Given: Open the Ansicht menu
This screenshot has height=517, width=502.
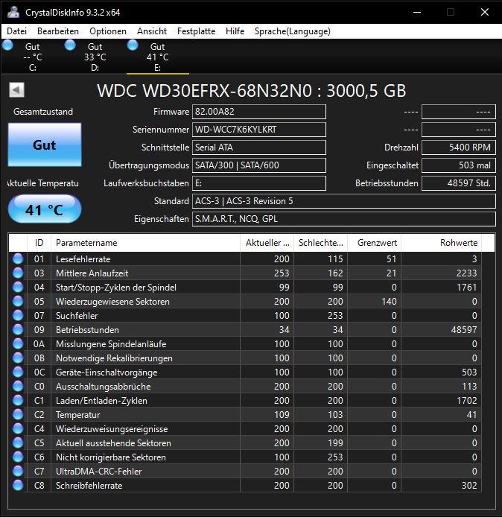Looking at the screenshot, I should [x=152, y=31].
